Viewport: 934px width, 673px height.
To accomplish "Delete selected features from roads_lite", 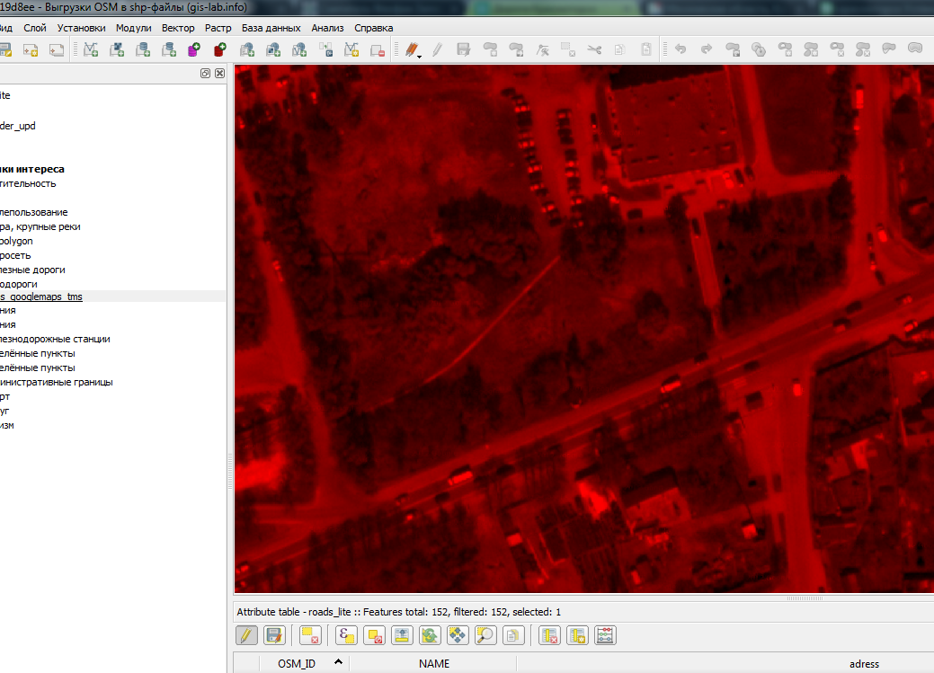I will coord(310,635).
